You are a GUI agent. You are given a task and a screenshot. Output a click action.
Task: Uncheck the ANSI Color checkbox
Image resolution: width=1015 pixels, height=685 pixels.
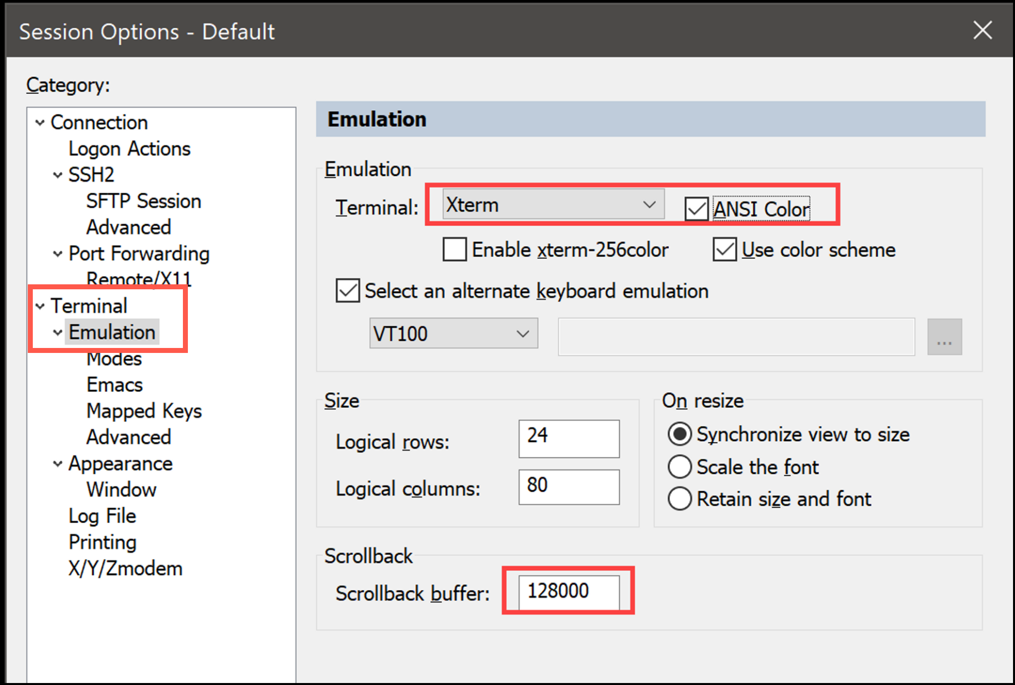pos(696,209)
